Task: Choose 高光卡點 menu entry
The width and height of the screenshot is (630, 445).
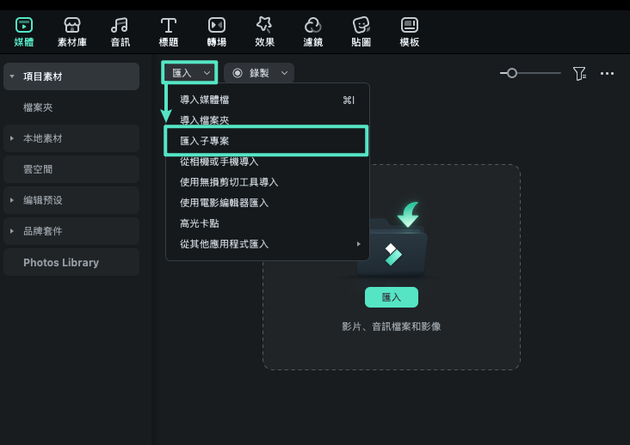Action: [x=267, y=223]
